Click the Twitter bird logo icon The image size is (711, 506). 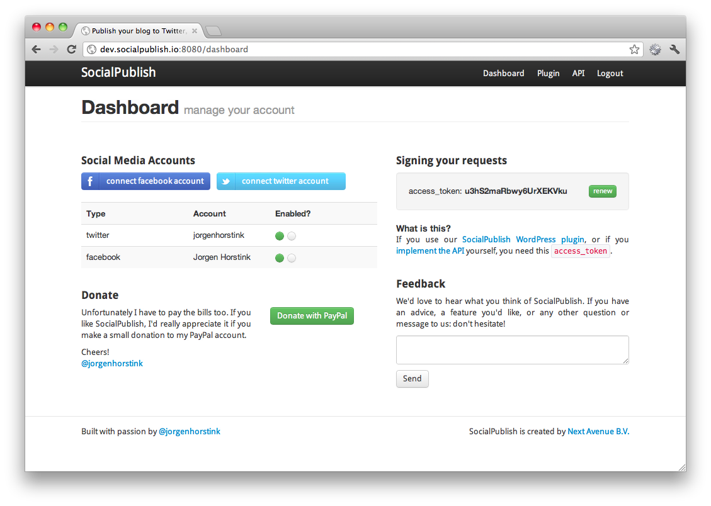(x=226, y=181)
